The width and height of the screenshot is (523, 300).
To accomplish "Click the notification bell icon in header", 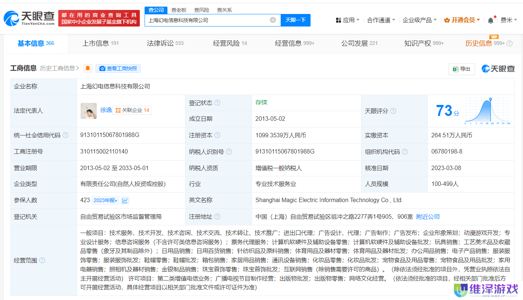I will pos(490,20).
